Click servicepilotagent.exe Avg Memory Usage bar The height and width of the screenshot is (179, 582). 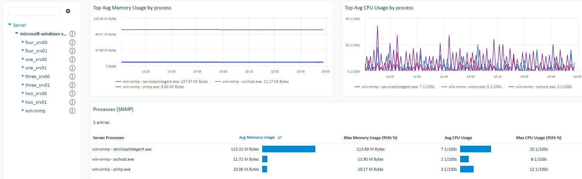tap(289, 149)
